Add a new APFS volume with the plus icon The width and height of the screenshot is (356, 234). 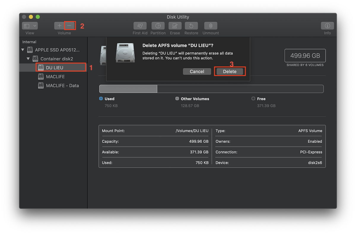pyautogui.click(x=59, y=26)
